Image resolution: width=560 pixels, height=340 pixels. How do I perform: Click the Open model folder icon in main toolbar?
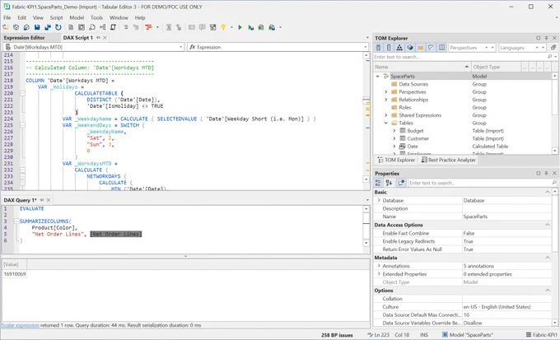6,27
